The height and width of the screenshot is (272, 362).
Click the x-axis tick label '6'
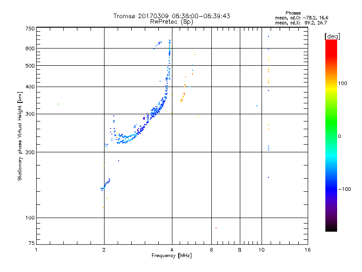(211, 250)
